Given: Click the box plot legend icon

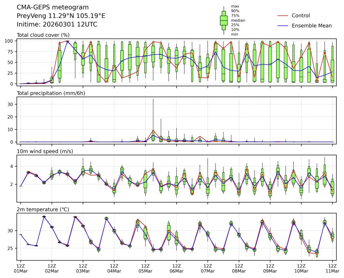Looking at the screenshot, I should (224, 20).
